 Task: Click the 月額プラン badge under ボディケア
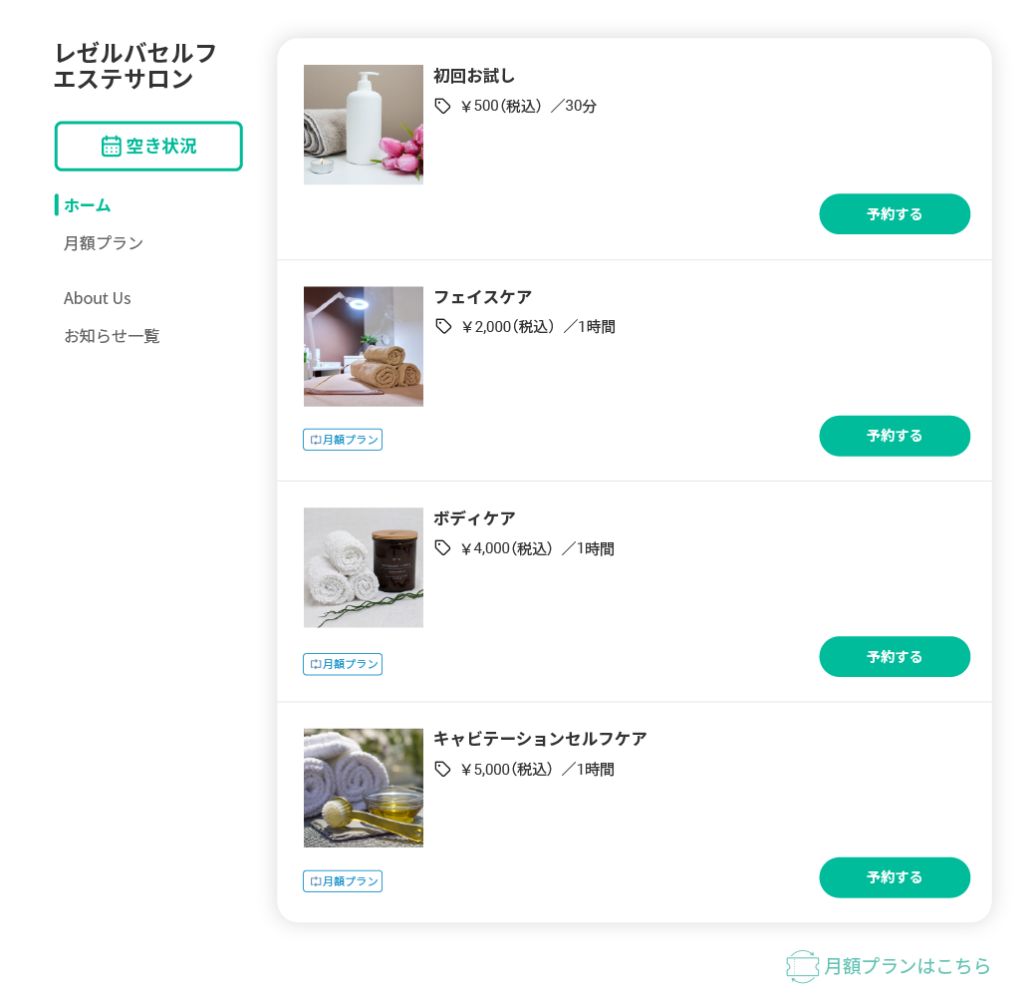343,664
